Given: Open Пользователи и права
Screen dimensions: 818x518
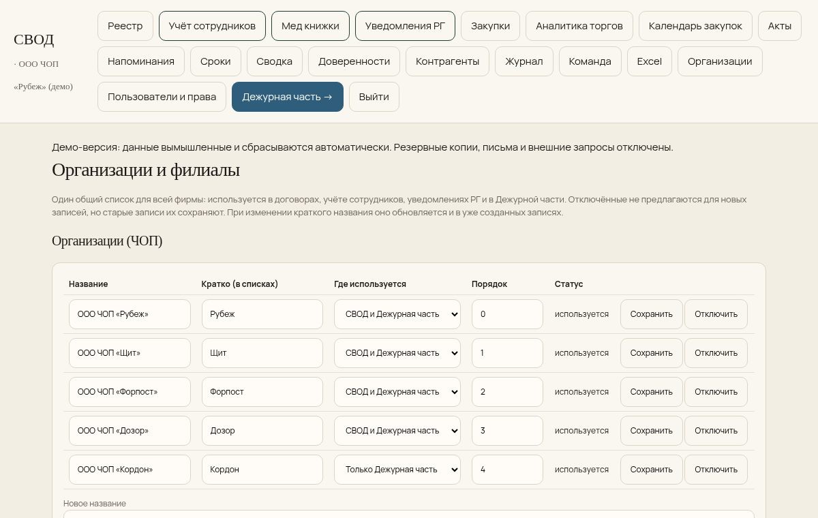Looking at the screenshot, I should (162, 97).
